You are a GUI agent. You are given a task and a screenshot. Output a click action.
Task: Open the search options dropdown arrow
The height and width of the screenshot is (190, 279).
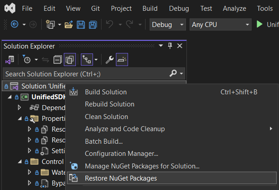tap(182, 73)
